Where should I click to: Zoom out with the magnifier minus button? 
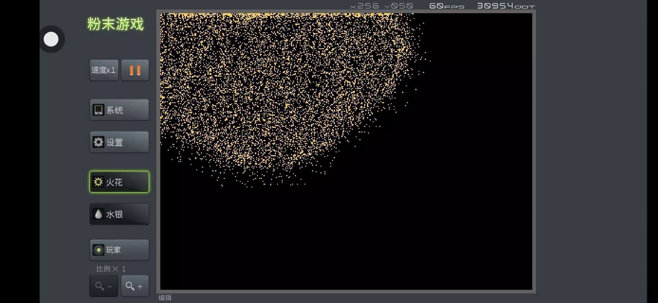(103, 286)
